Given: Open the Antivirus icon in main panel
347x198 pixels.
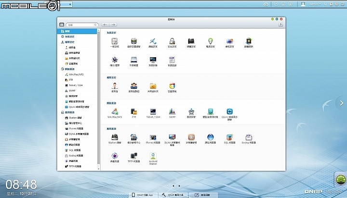Looking at the screenshot, I should click(115, 156).
